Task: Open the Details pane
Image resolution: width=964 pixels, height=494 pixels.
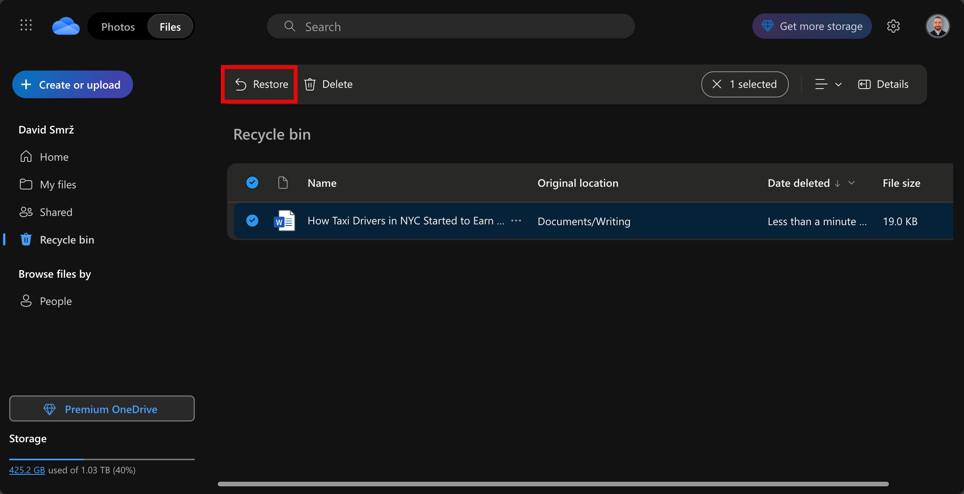Action: 883,84
